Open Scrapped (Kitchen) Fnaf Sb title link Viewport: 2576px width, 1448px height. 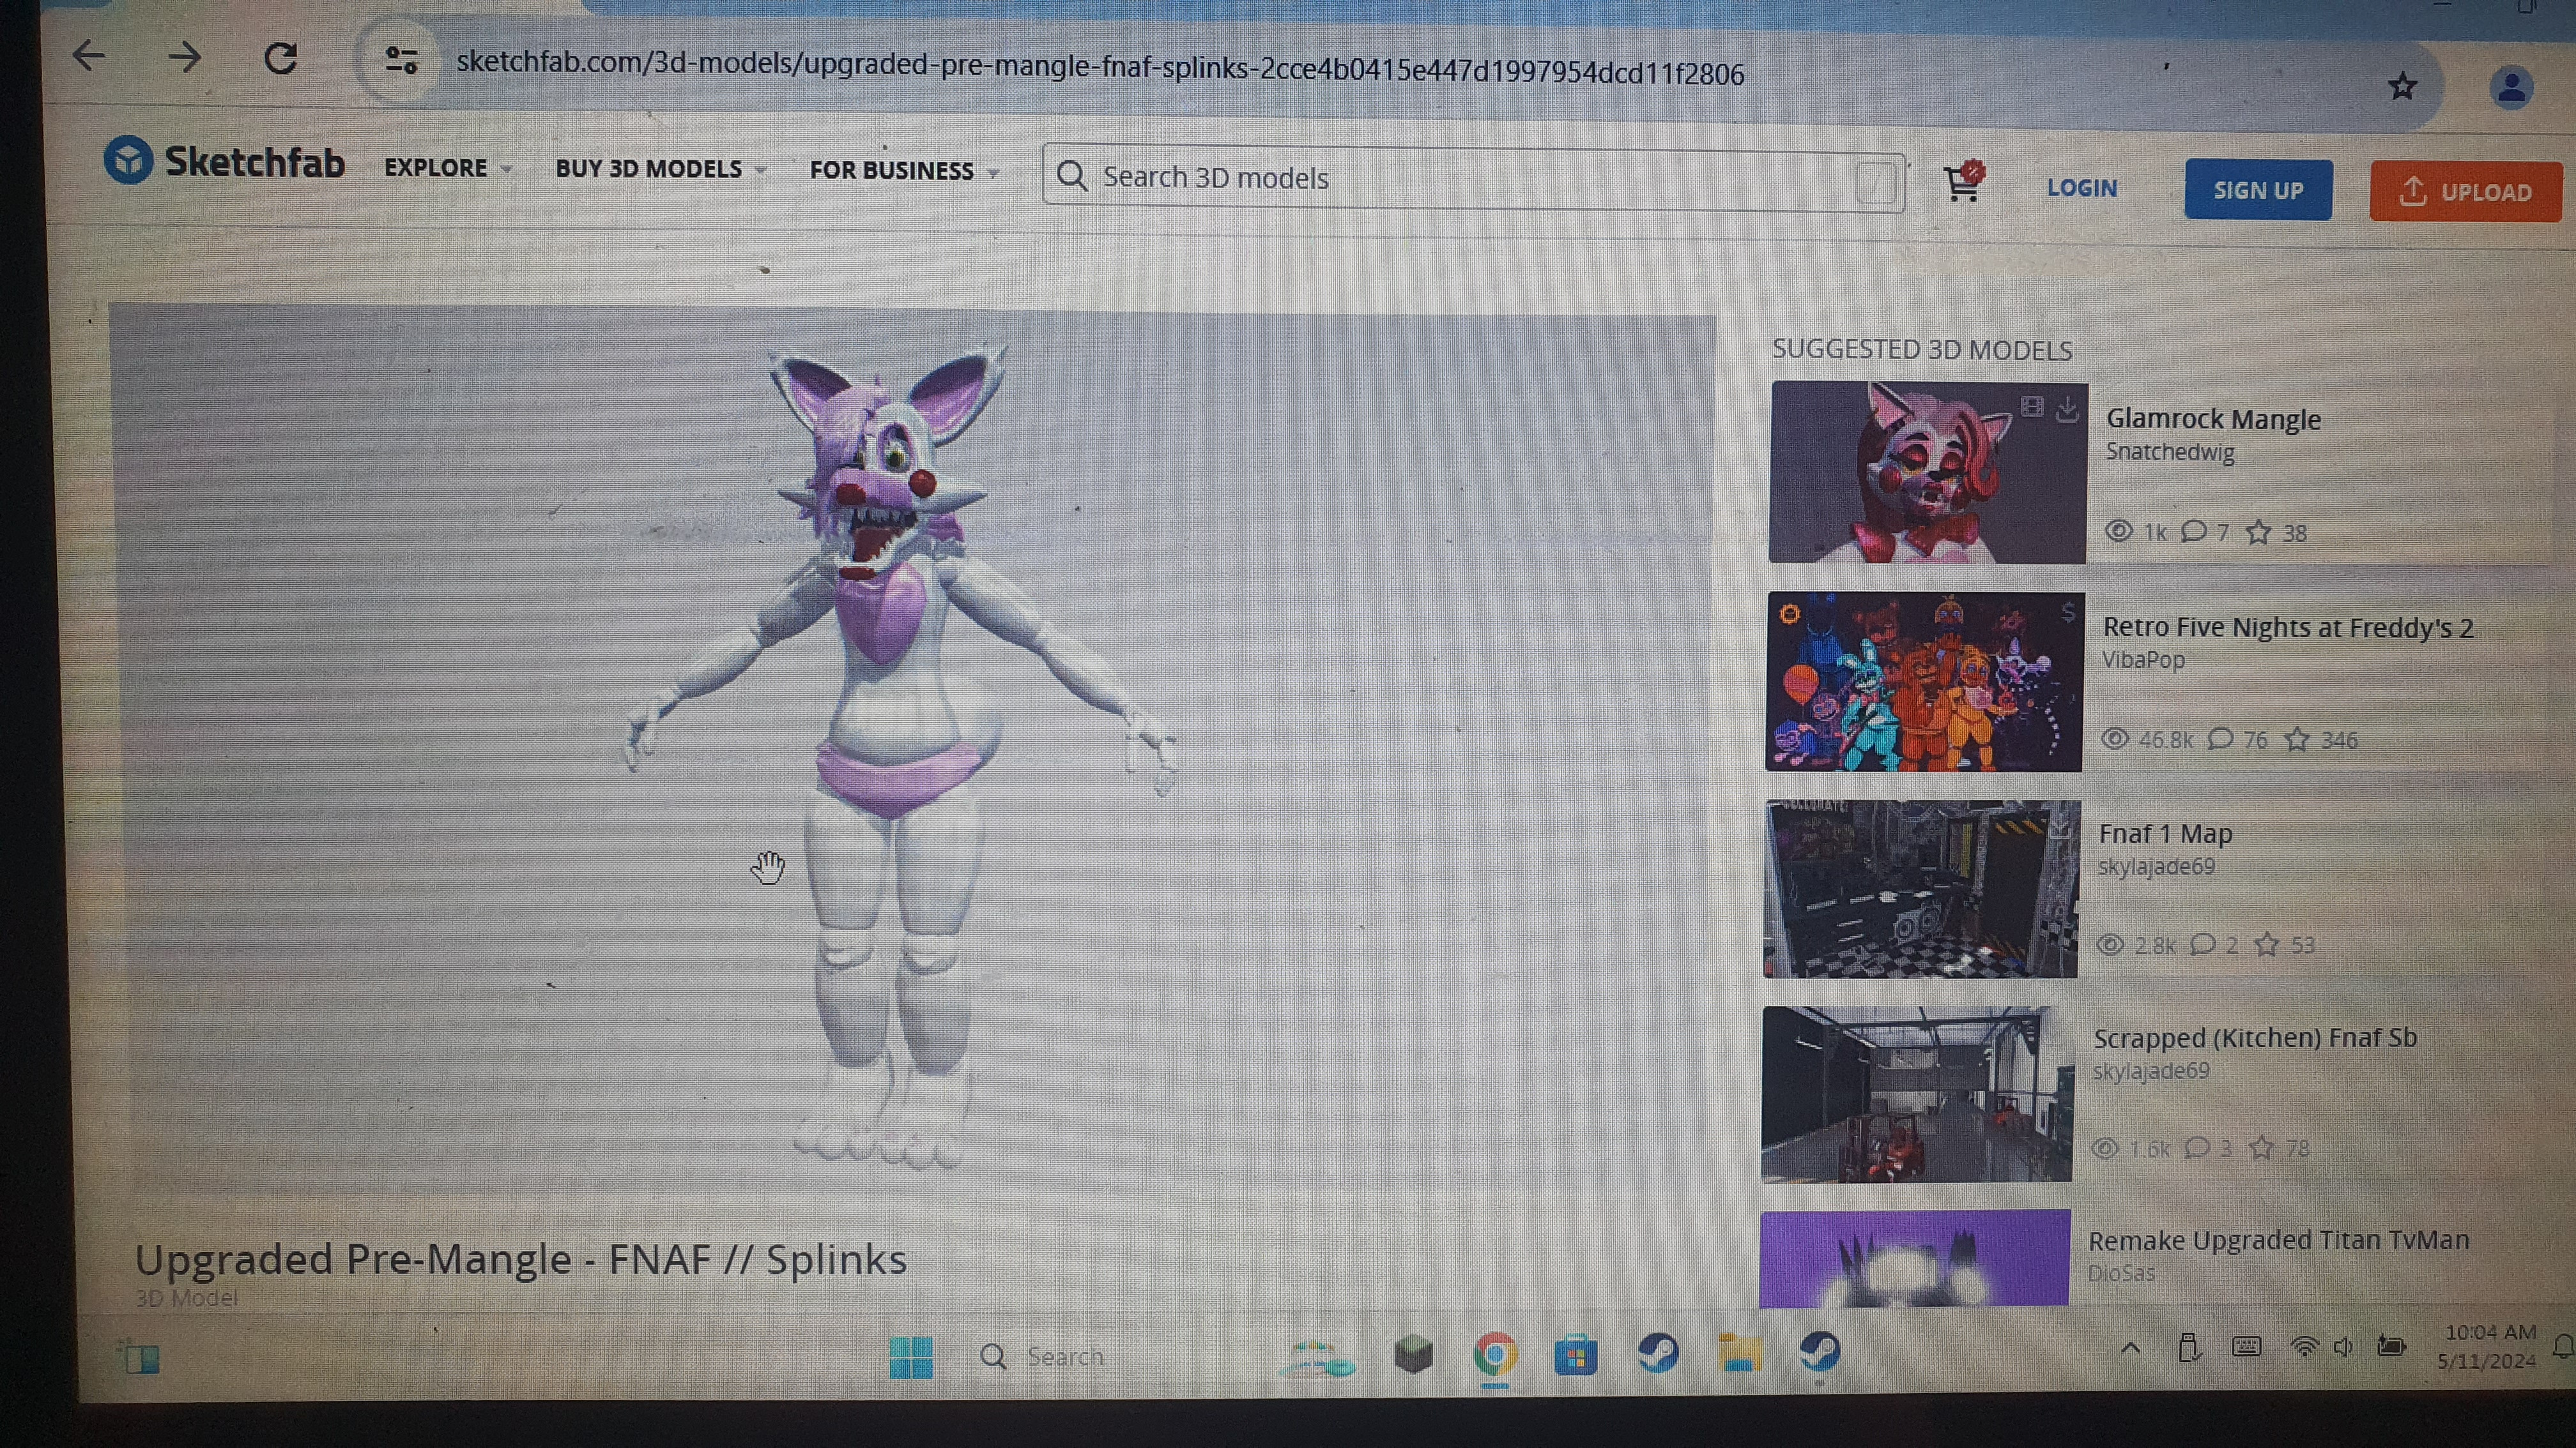click(2255, 1038)
